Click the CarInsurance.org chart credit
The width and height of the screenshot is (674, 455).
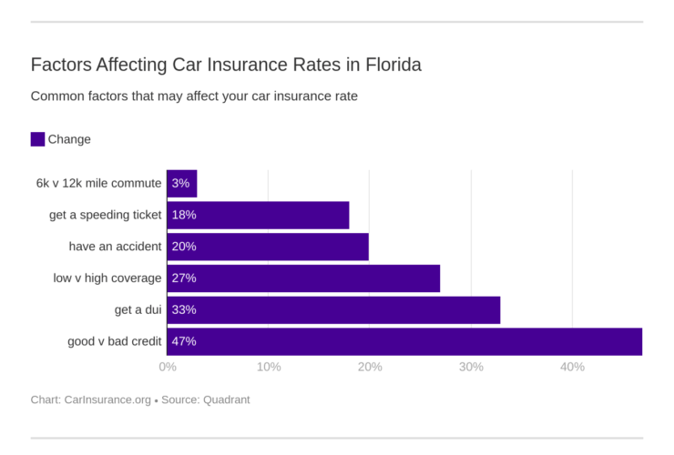click(x=91, y=399)
